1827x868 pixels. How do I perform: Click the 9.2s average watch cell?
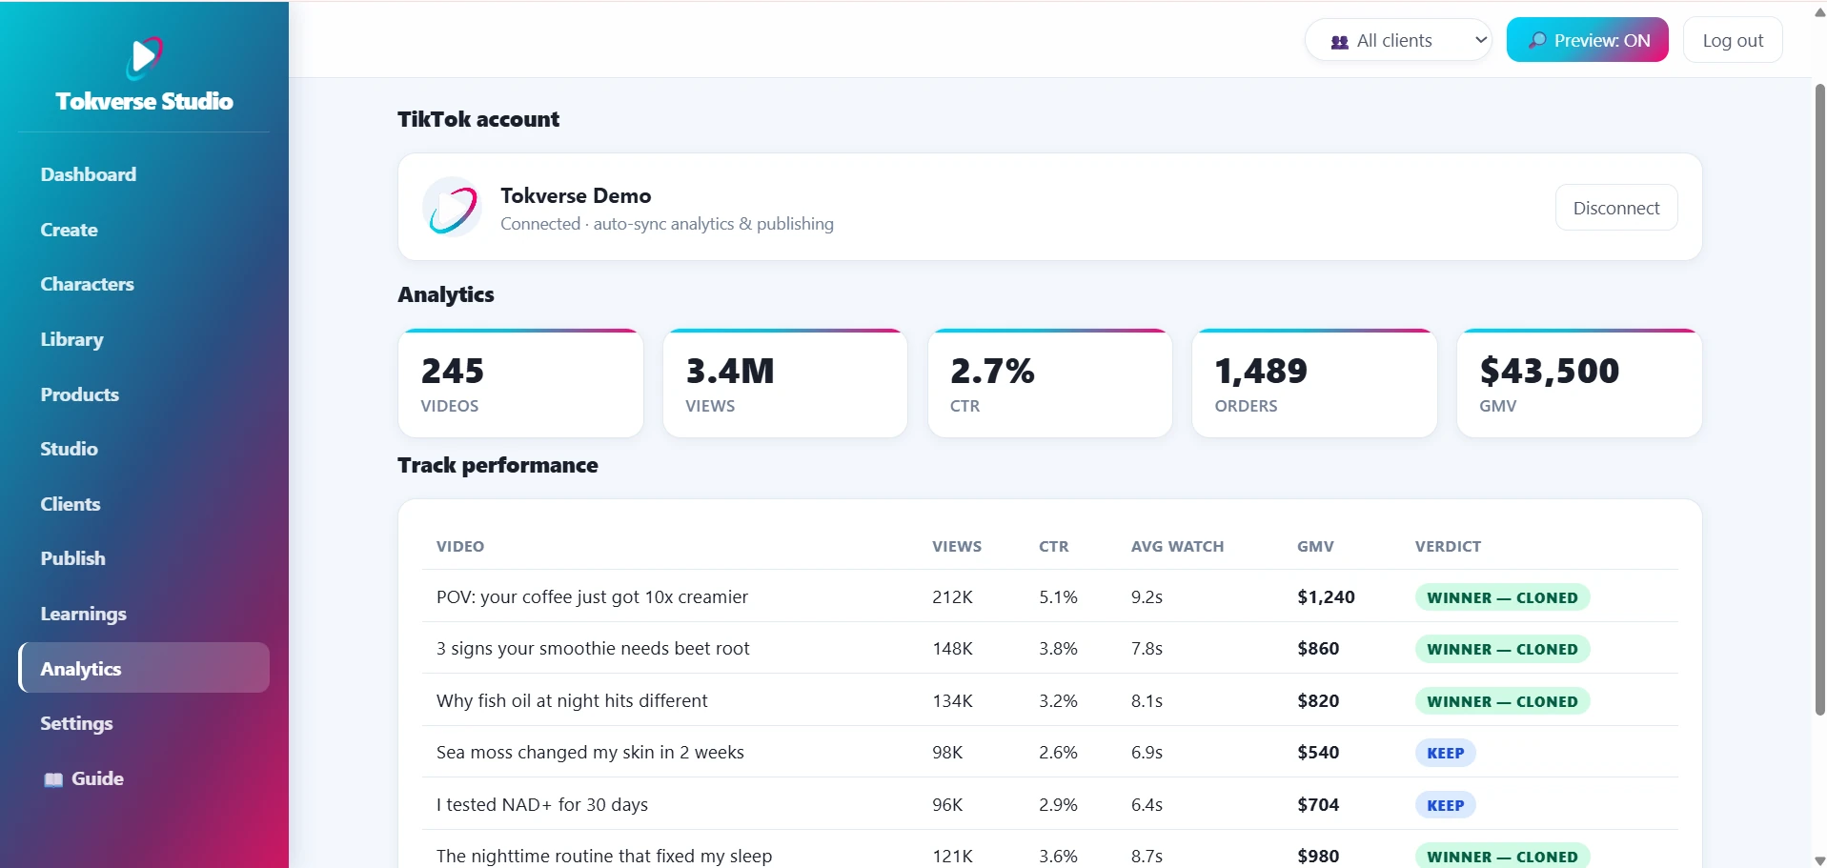1147,597
